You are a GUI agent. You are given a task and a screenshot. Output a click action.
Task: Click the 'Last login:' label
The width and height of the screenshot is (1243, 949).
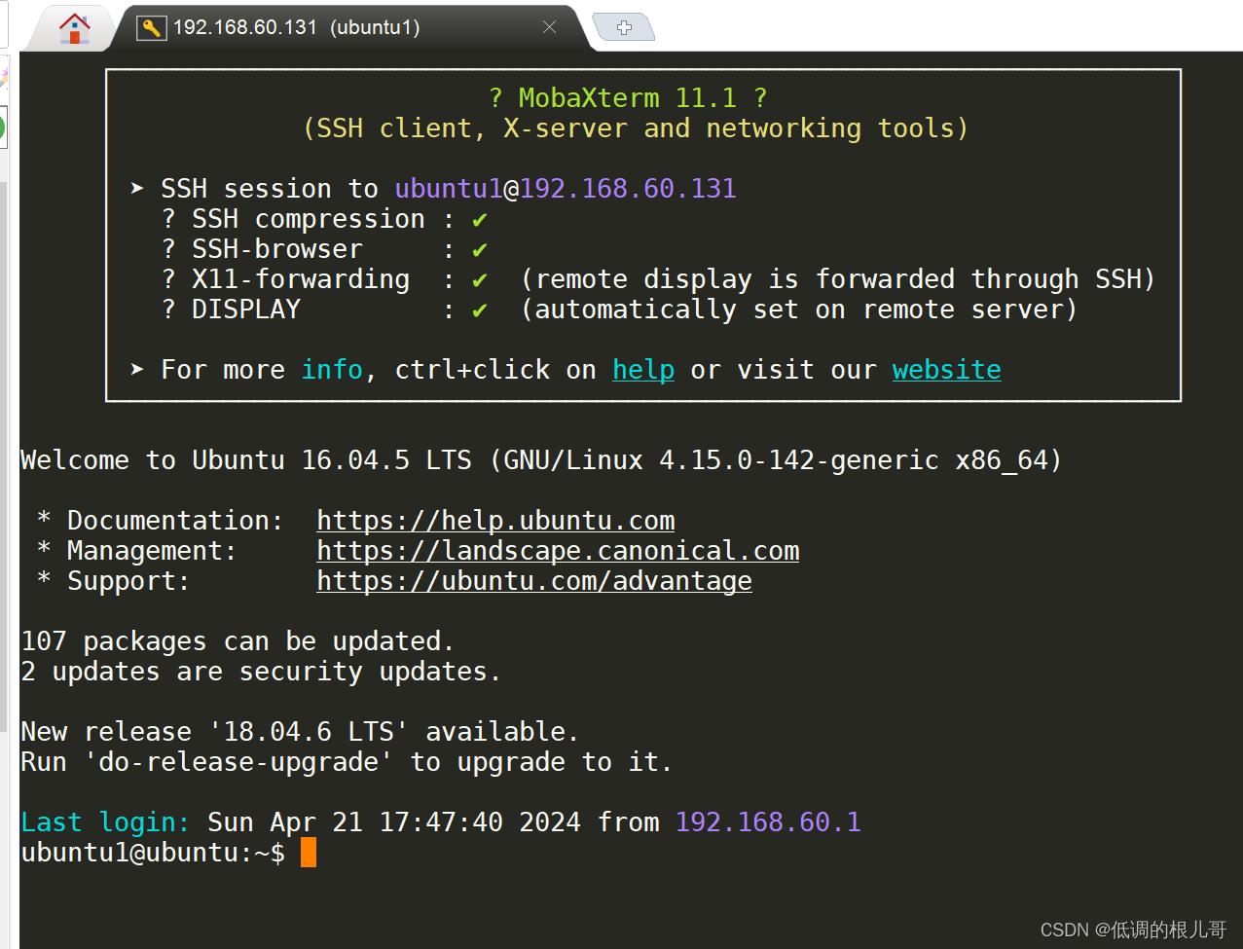pos(105,822)
